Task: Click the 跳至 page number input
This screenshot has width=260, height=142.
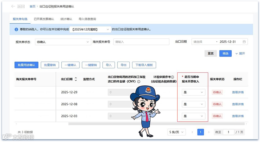Action: point(229,132)
